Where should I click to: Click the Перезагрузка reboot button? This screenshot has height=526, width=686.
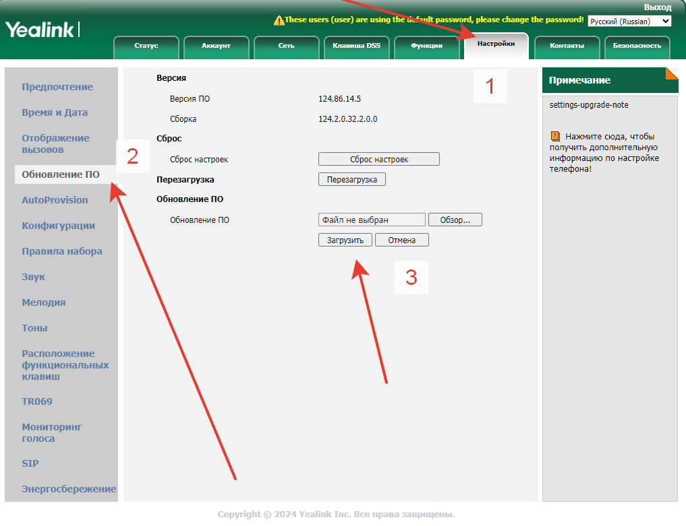tap(351, 180)
